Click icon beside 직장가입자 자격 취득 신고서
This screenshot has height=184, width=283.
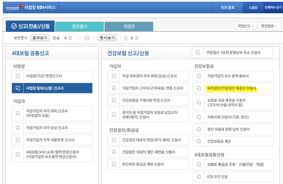[x=17, y=113]
